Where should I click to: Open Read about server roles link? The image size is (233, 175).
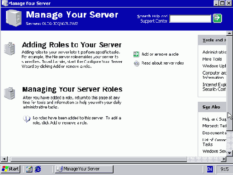tap(162, 63)
